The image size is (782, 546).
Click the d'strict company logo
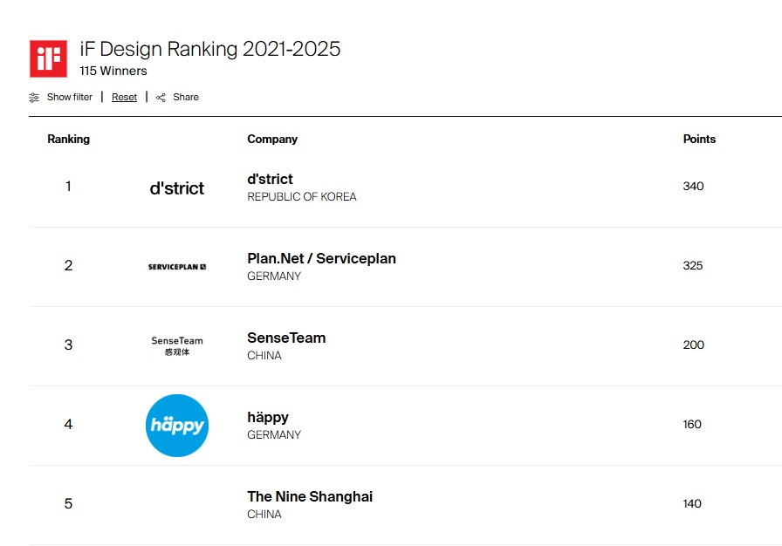177,188
